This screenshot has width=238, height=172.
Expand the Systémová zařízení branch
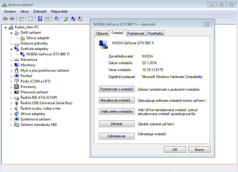point(11,120)
